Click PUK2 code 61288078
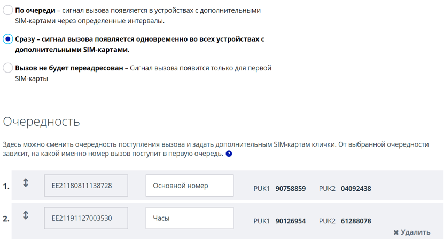Screen dimensions: 444x241 click(355, 221)
